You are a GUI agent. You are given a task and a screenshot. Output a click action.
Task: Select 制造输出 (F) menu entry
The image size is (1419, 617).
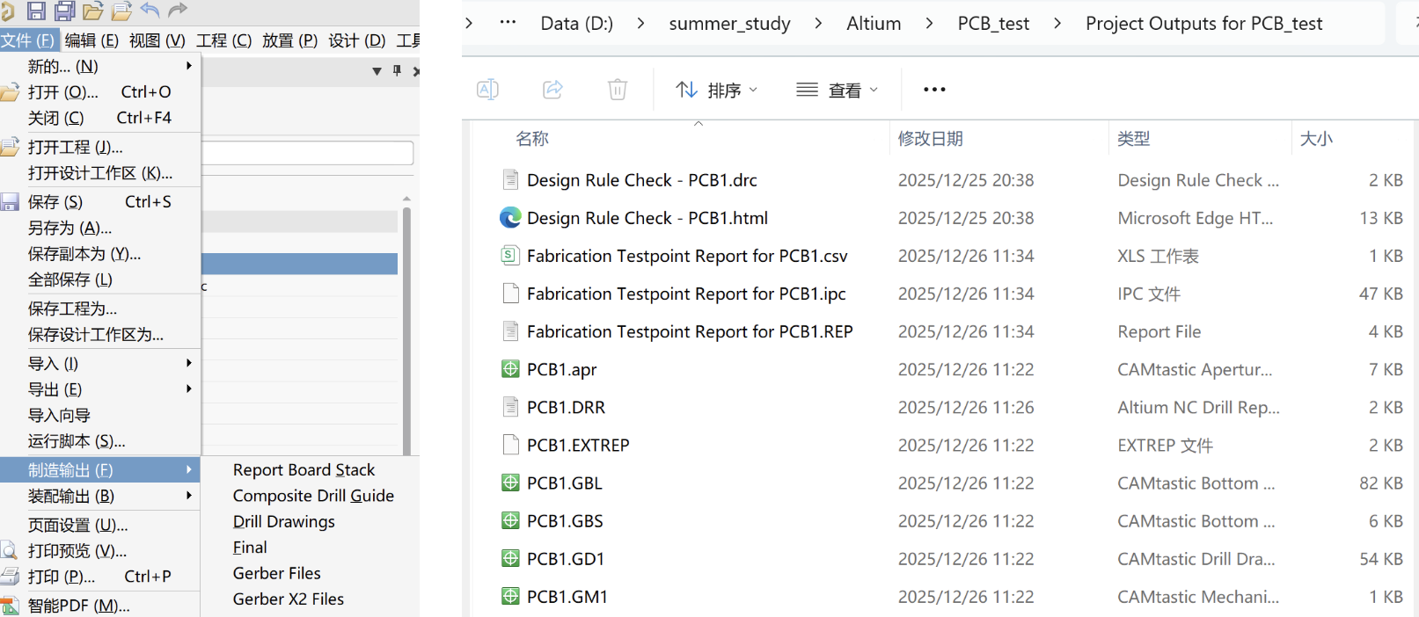(x=100, y=470)
